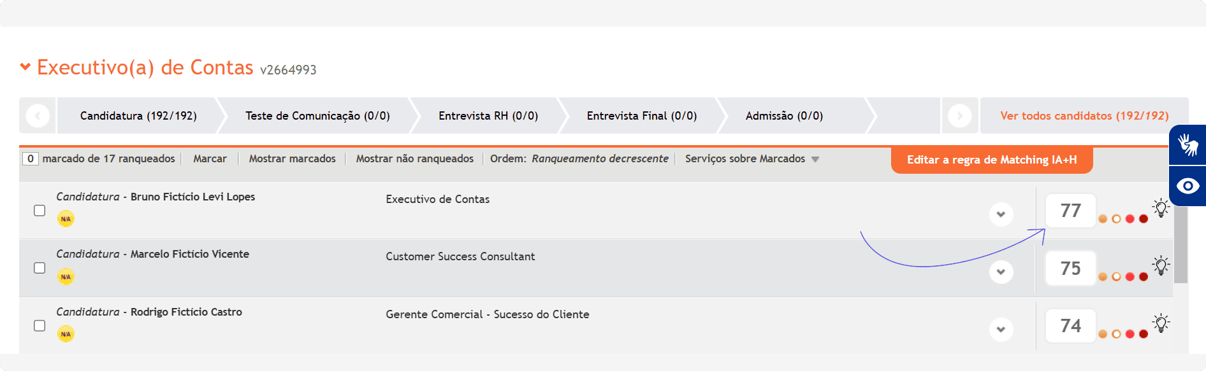Image resolution: width=1206 pixels, height=371 pixels.
Task: Switch to Entrevista RH stage tab
Action: tap(488, 116)
